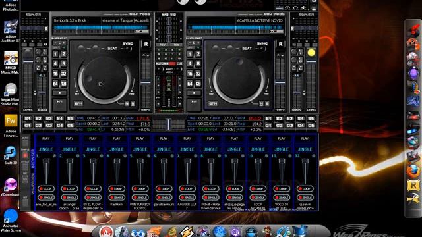
Task: Open the BROWSER vertical tab
Action: [x=33, y=159]
